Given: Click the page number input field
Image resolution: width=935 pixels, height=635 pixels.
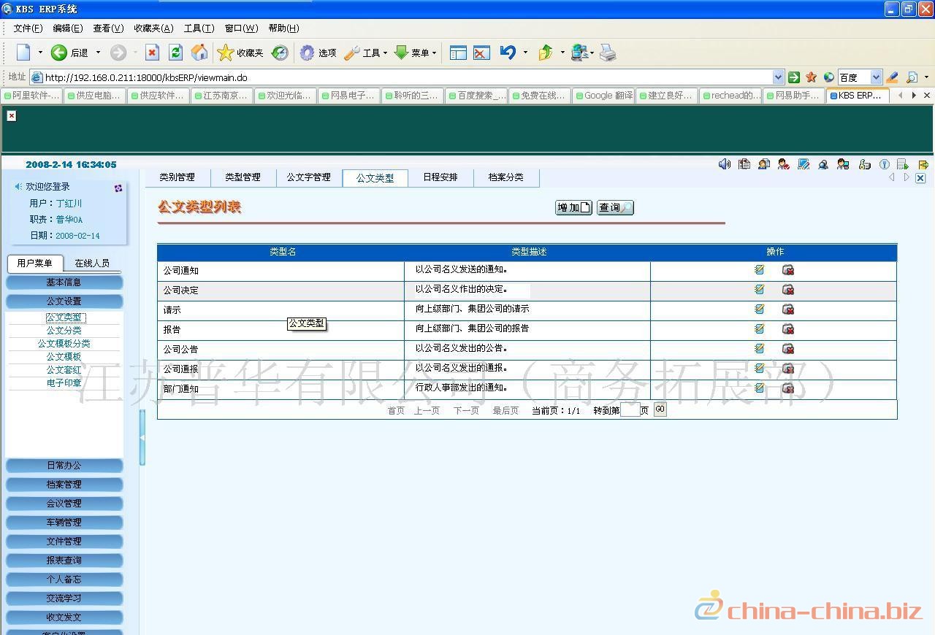Looking at the screenshot, I should (631, 409).
